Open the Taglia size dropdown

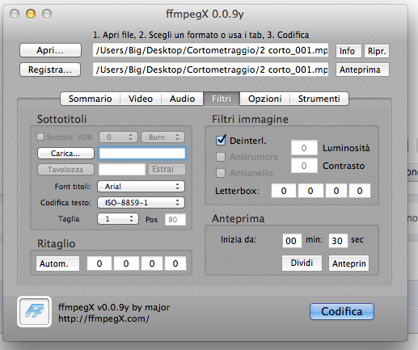coord(118,219)
